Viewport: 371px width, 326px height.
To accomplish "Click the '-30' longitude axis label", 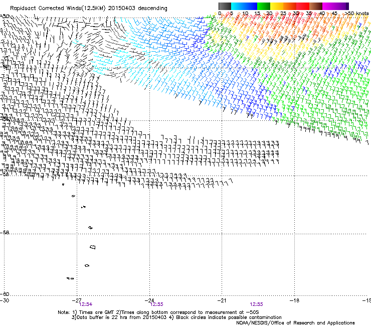I will [5, 300].
